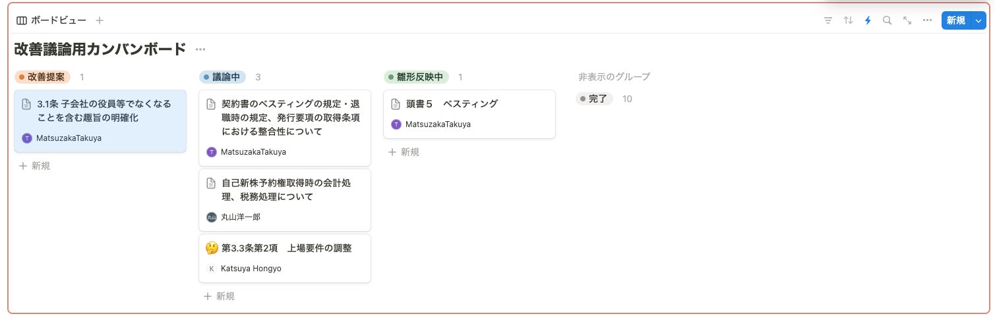Image resolution: width=995 pixels, height=320 pixels.
Task: Add new card under 改善提案 column
Action: (x=34, y=166)
